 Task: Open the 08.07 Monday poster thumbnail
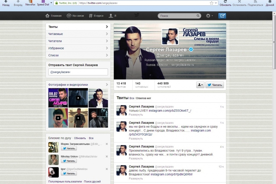click(x=58, y=98)
